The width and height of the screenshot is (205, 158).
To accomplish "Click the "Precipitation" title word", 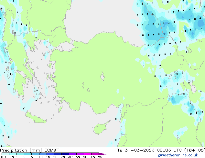I will (x=14, y=150).
